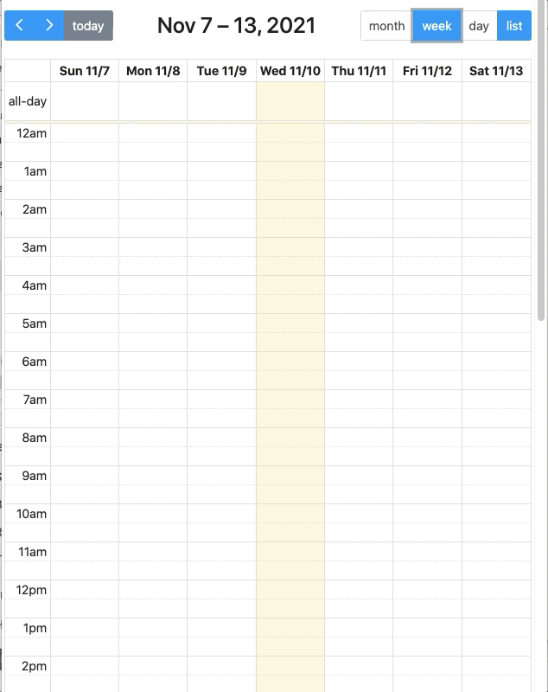Click the Thu 11/11 column header
Screen dimensions: 548x692
(358, 70)
